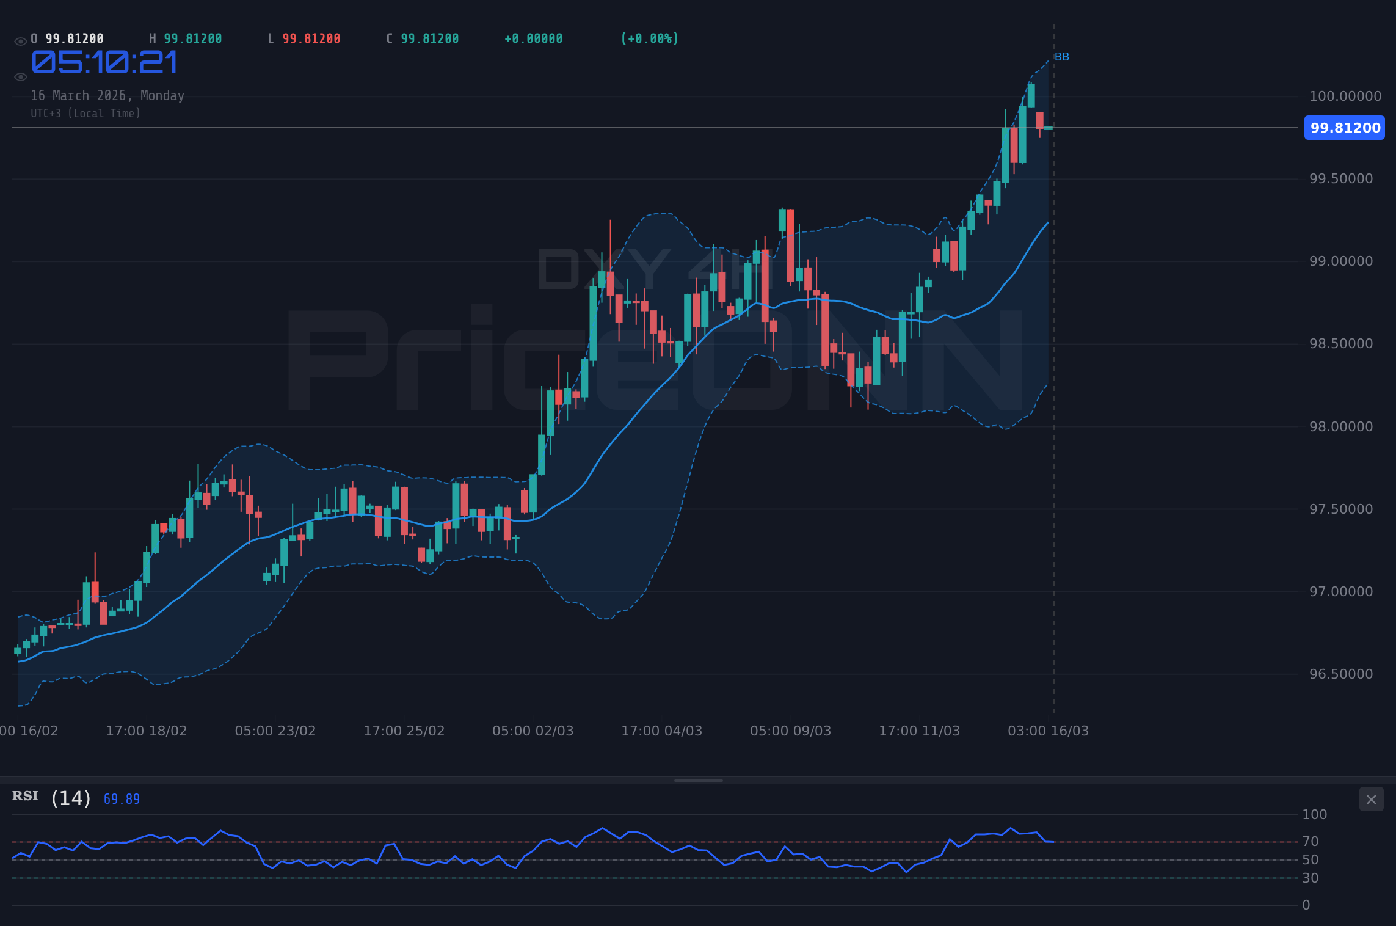Viewport: 1396px width, 926px height.
Task: Close the RSI indicator panel
Action: (x=1372, y=799)
